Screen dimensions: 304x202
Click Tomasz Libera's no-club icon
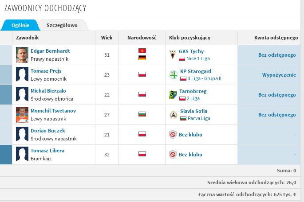click(x=173, y=155)
